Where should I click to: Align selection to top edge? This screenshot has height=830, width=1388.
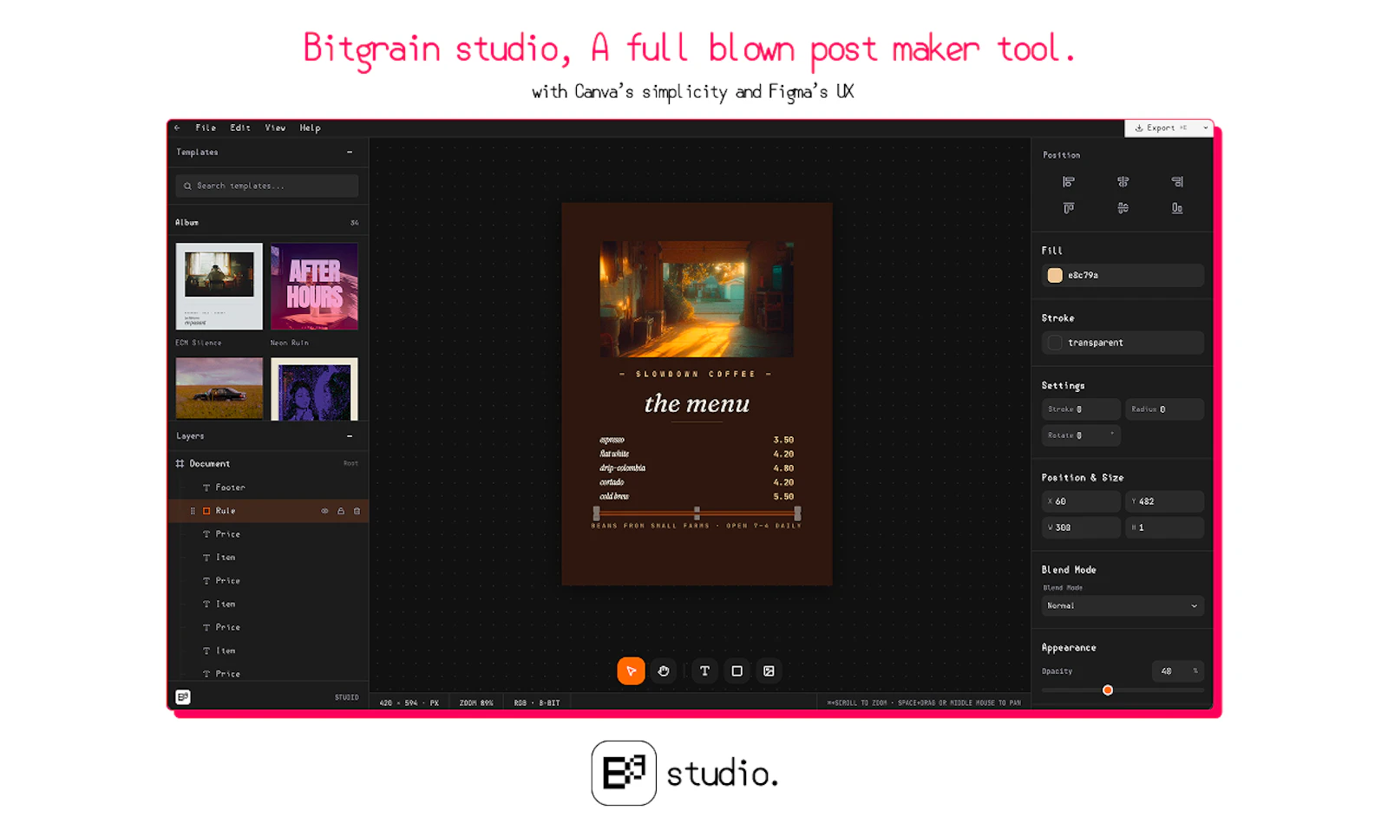click(x=1068, y=208)
